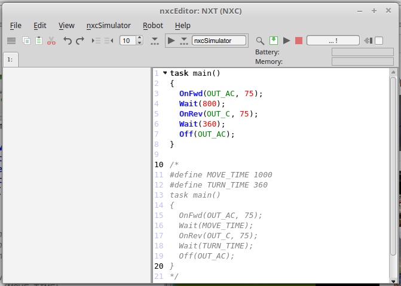Open the nxcSimulator menu

[108, 26]
